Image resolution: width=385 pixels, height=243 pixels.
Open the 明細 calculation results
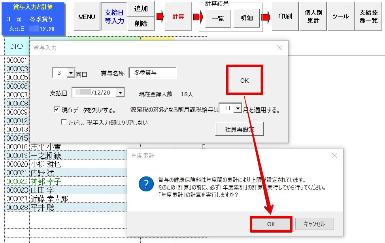(246, 18)
